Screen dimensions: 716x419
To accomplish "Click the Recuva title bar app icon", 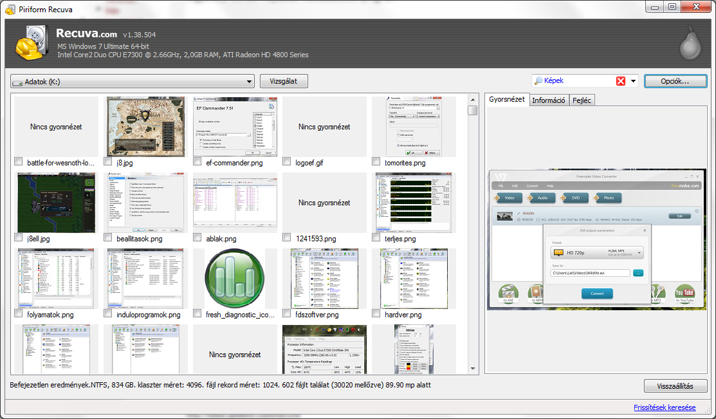I will [x=10, y=10].
